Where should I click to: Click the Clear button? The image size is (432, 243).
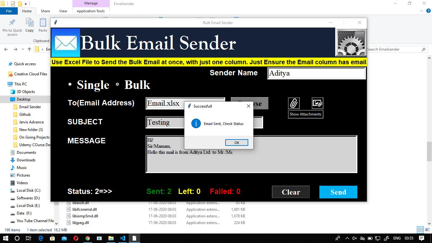[291, 192]
